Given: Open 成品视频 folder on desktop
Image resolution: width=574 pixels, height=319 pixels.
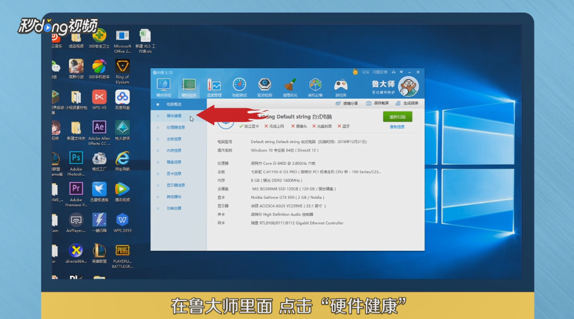Looking at the screenshot, I should tap(76, 39).
